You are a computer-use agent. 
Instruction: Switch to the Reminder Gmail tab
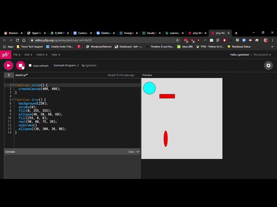pos(13,33)
